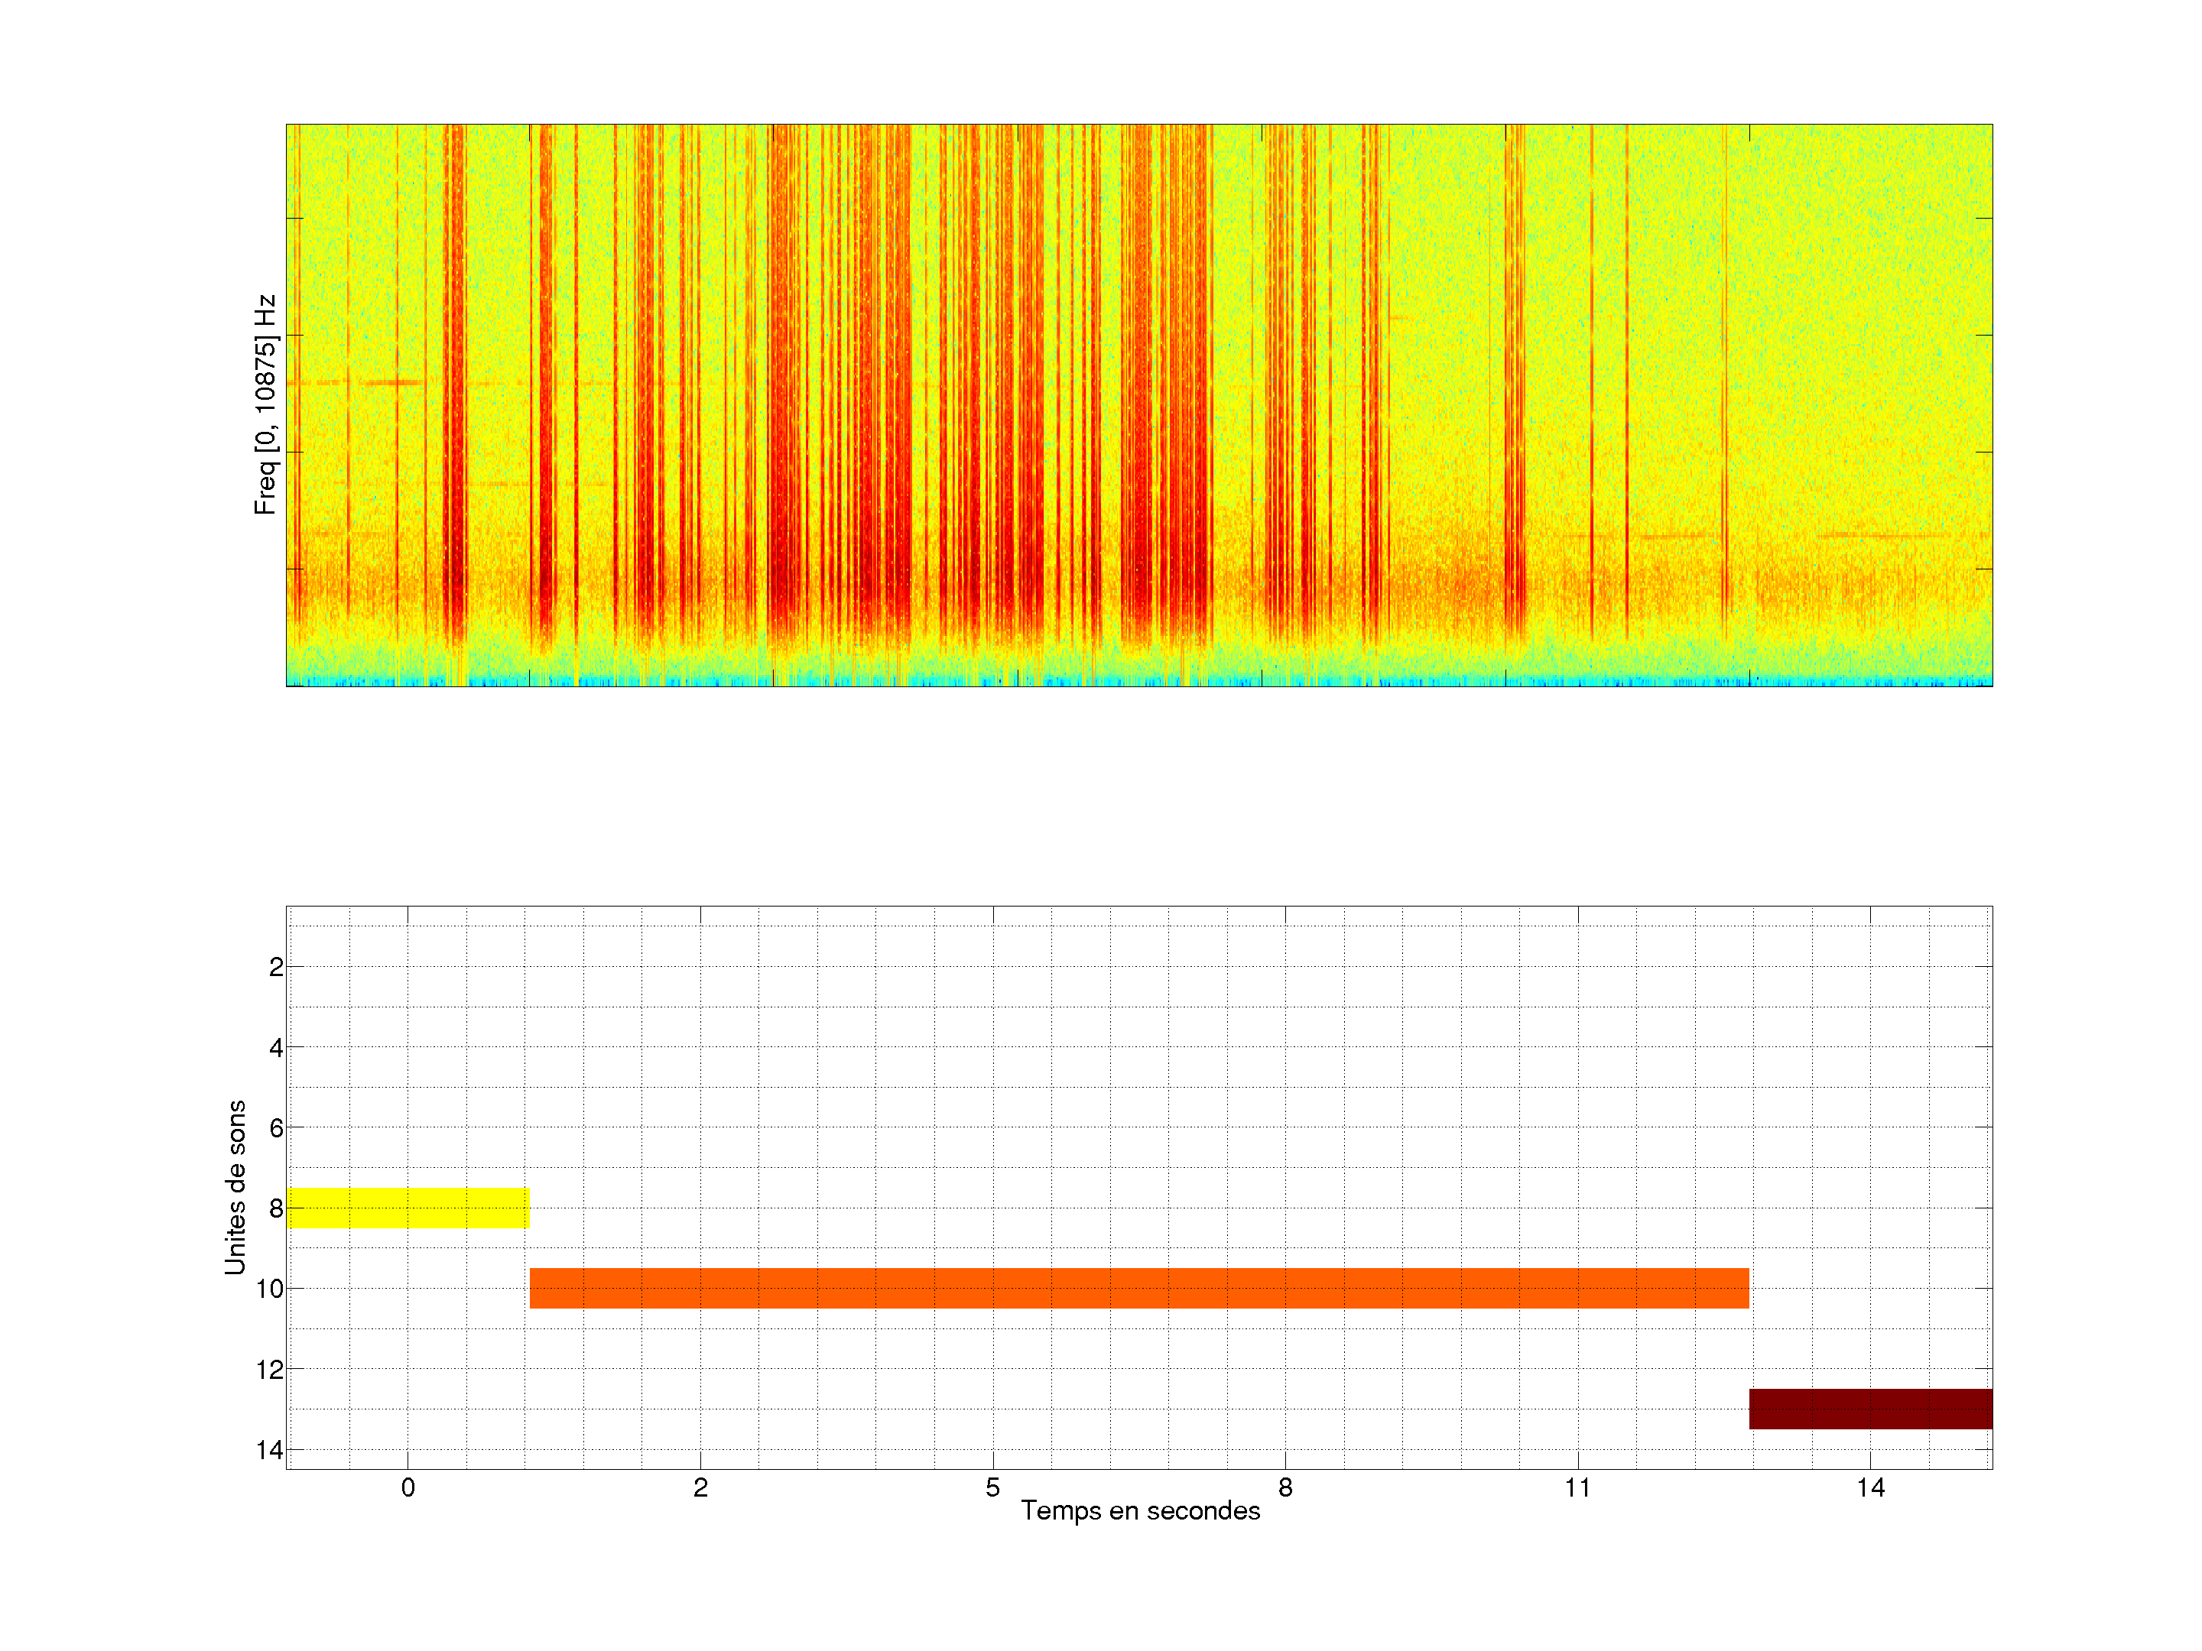Click the orange bar at sound unit 10

(1138, 1288)
